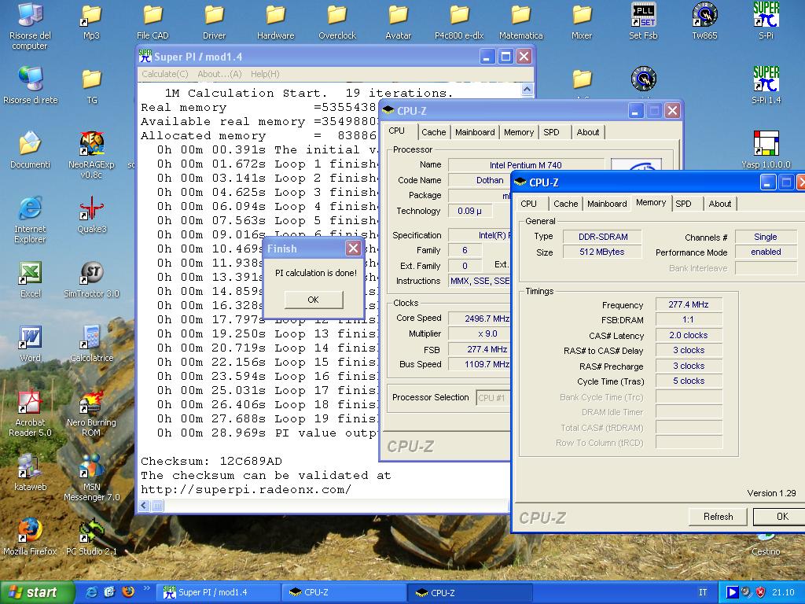Launch the S-Pi desktop icon
This screenshot has width=805, height=604.
point(766,16)
